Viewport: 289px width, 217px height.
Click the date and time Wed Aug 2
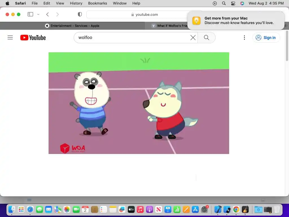(x=266, y=3)
